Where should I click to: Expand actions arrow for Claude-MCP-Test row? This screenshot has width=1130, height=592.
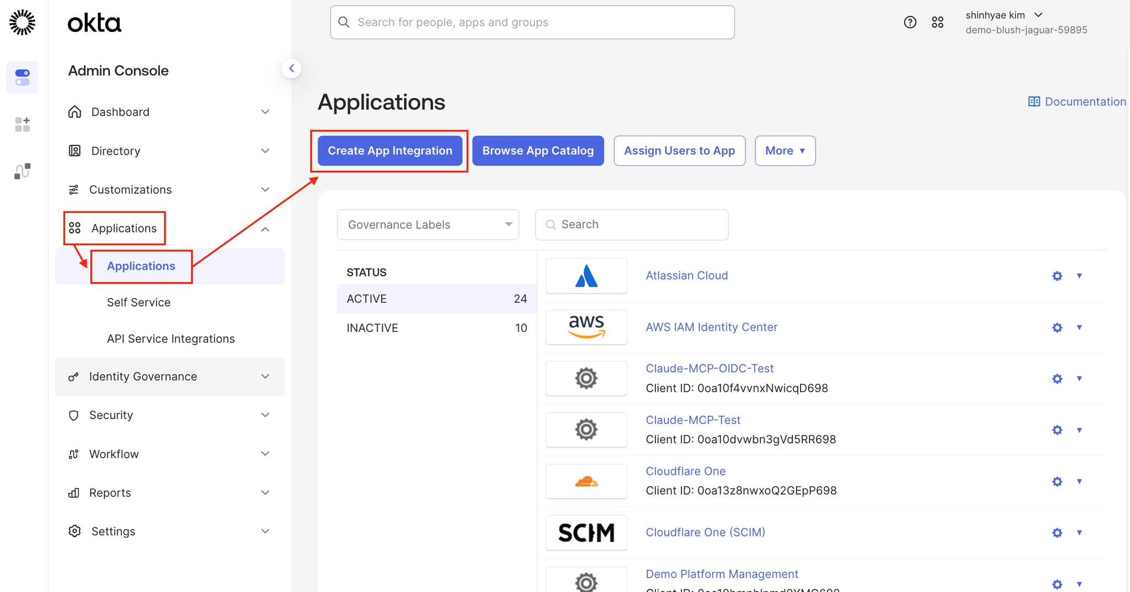[1079, 430]
